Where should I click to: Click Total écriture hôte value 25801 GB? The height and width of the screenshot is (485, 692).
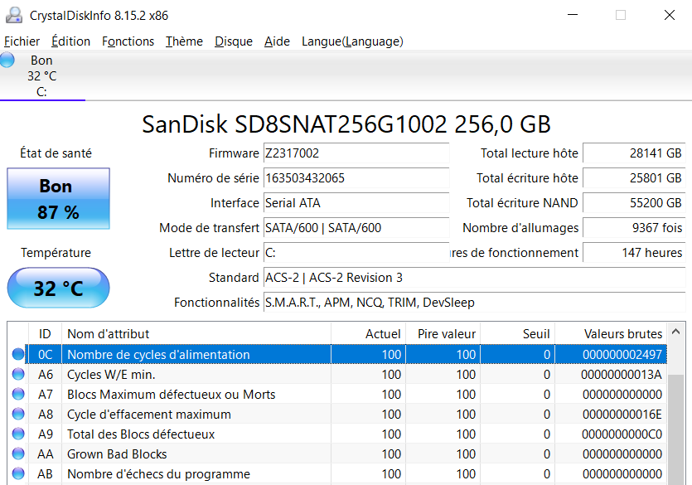tap(634, 178)
